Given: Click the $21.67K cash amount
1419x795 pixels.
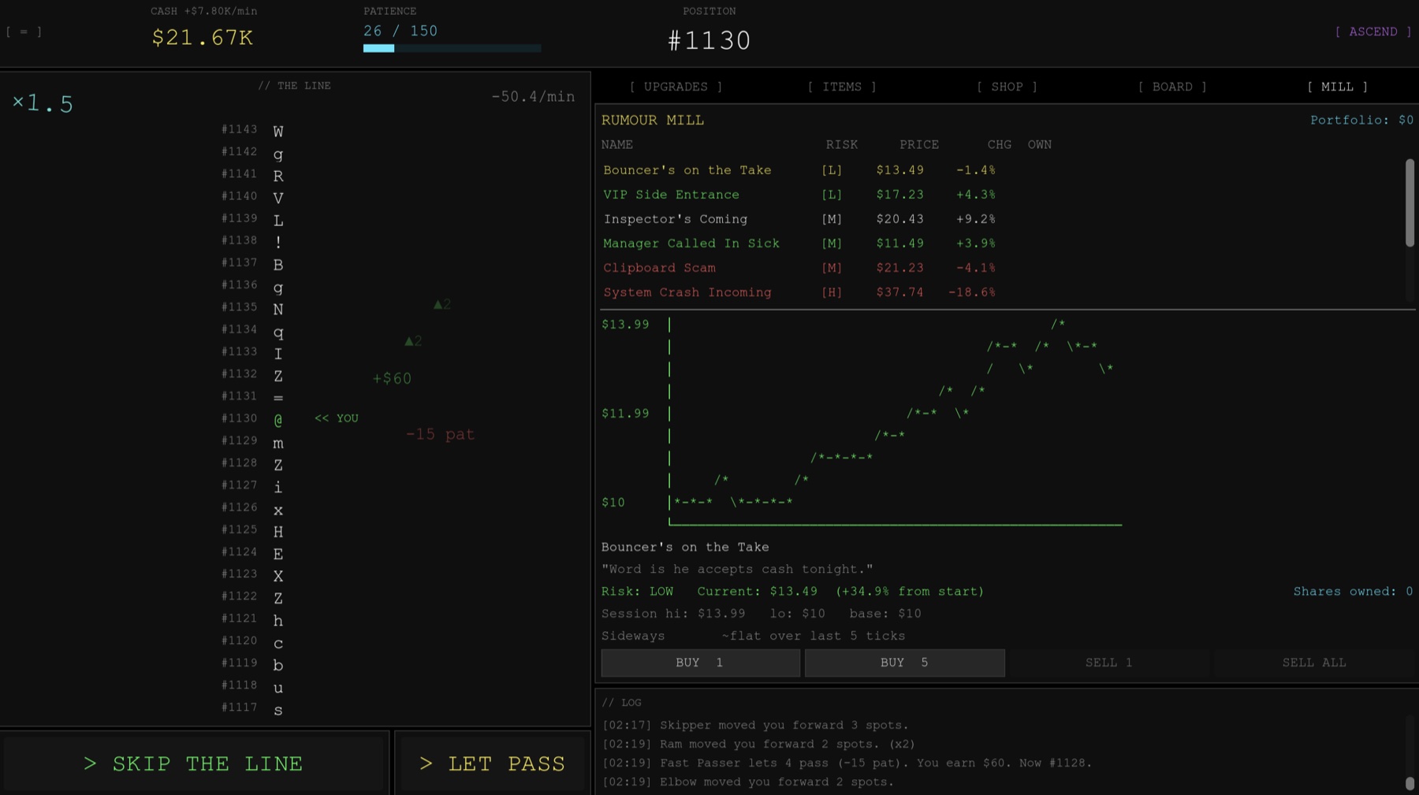Looking at the screenshot, I should (203, 38).
